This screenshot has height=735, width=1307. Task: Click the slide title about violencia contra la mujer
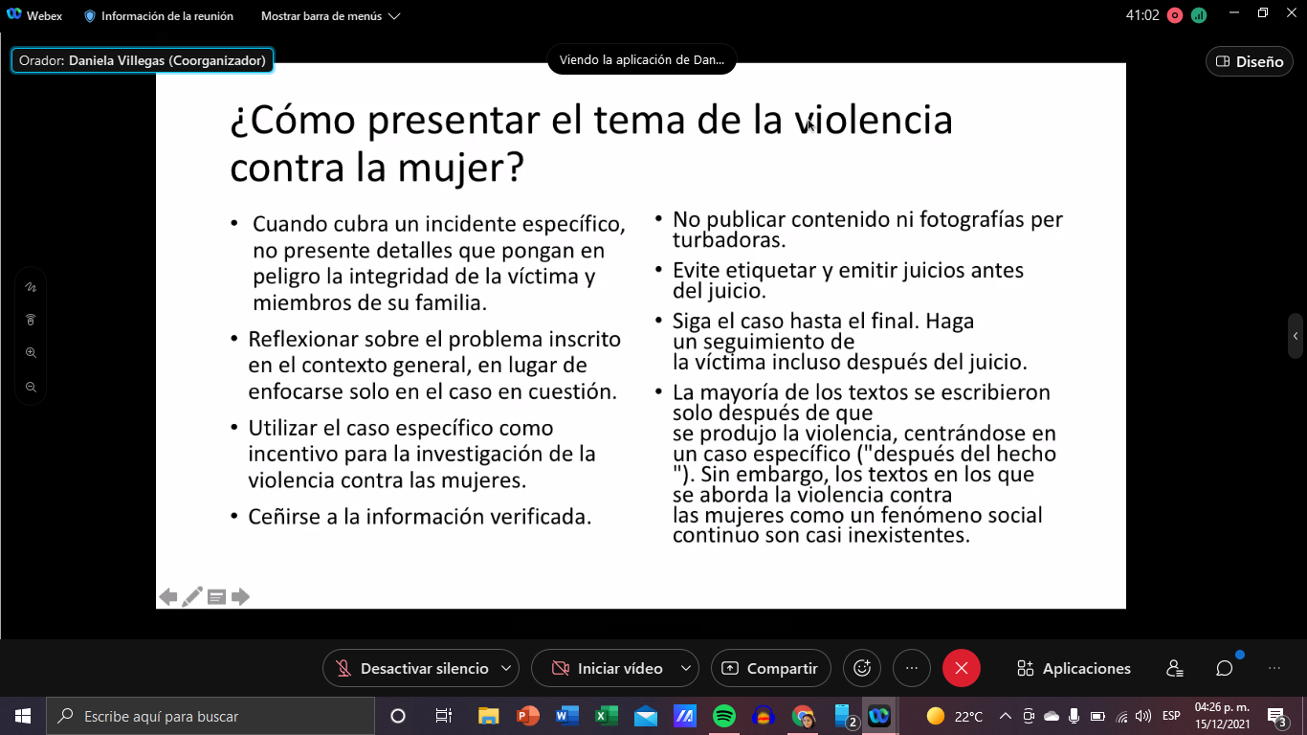590,144
